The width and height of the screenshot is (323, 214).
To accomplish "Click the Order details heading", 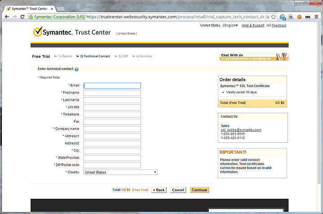I will [x=232, y=80].
